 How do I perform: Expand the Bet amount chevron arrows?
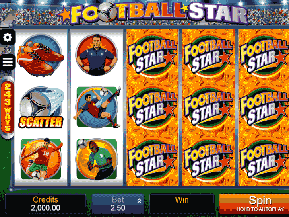pyautogui.click(x=139, y=201)
